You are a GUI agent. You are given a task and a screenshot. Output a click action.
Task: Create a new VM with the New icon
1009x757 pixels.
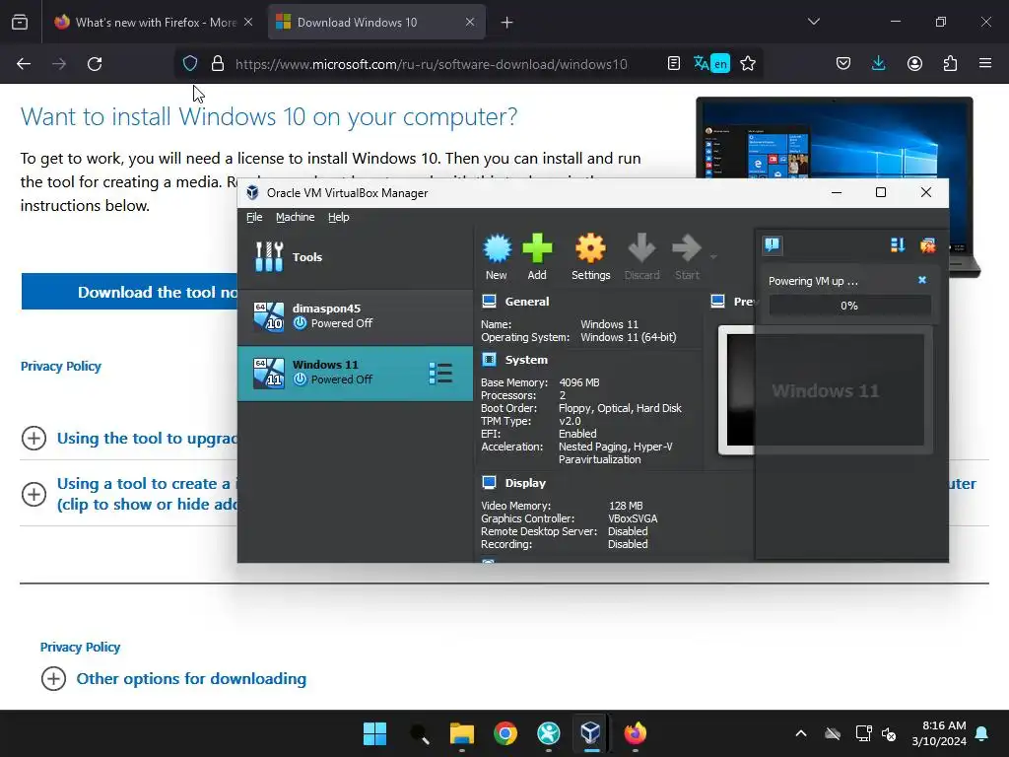pyautogui.click(x=497, y=257)
